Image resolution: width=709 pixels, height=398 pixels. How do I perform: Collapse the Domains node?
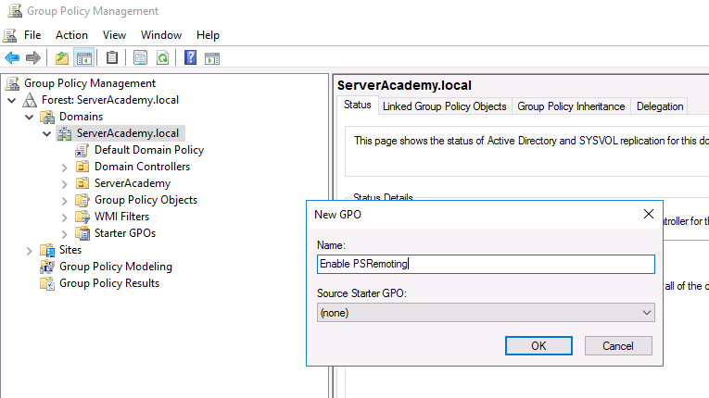(x=30, y=118)
